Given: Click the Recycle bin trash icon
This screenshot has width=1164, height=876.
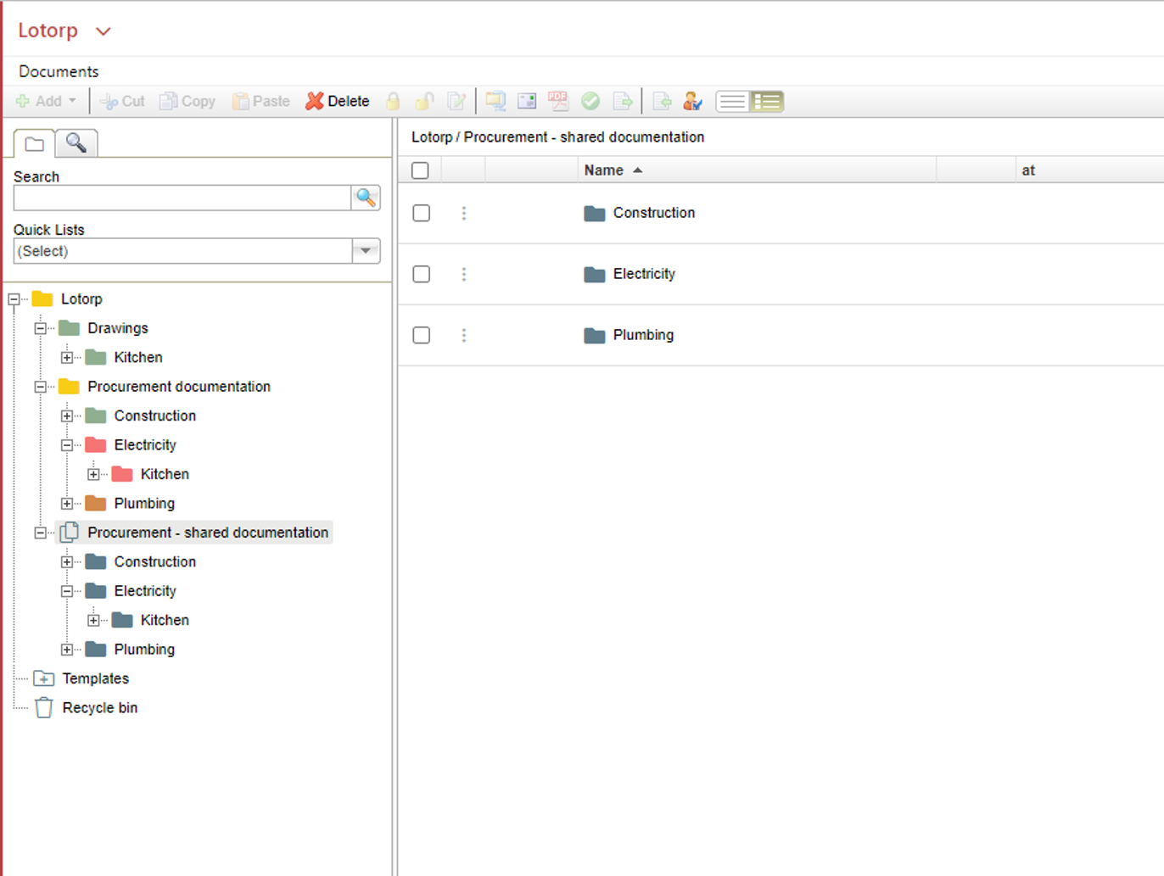Looking at the screenshot, I should click(x=44, y=708).
